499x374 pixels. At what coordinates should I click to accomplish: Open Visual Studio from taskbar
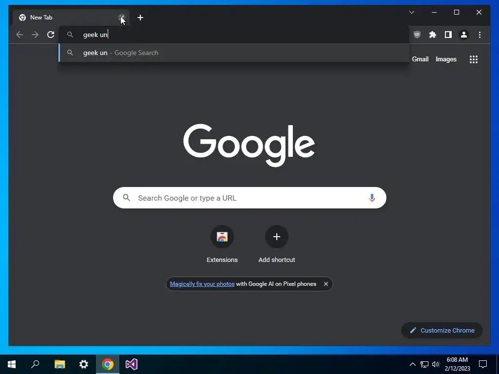tap(132, 364)
